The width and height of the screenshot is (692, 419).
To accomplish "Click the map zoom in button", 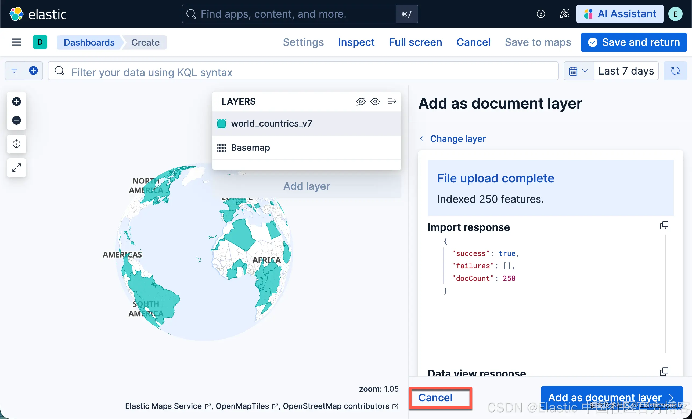I will click(16, 101).
